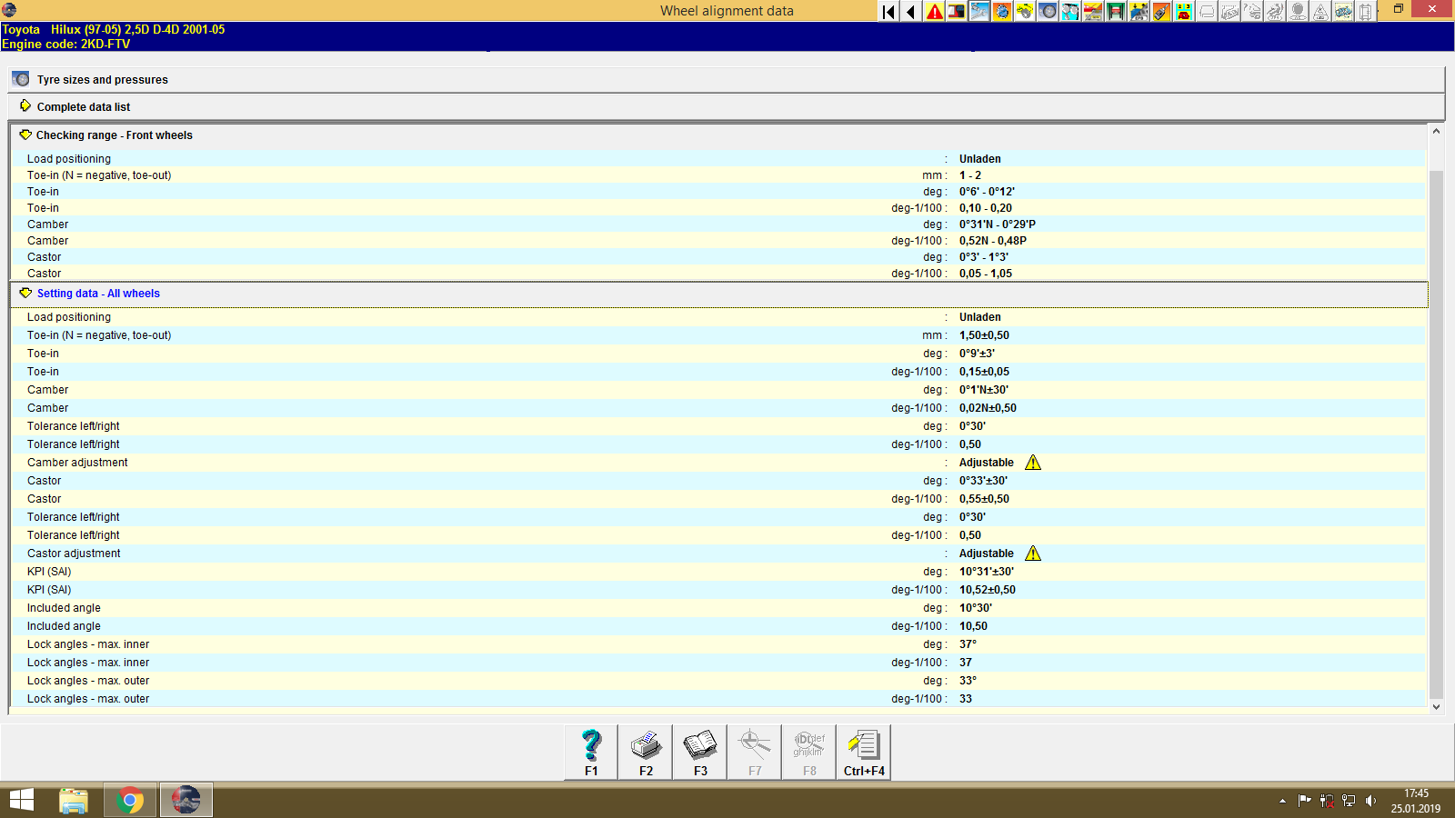Click warning icon next to Camber adjustment
The width and height of the screenshot is (1455, 818).
coord(1033,463)
